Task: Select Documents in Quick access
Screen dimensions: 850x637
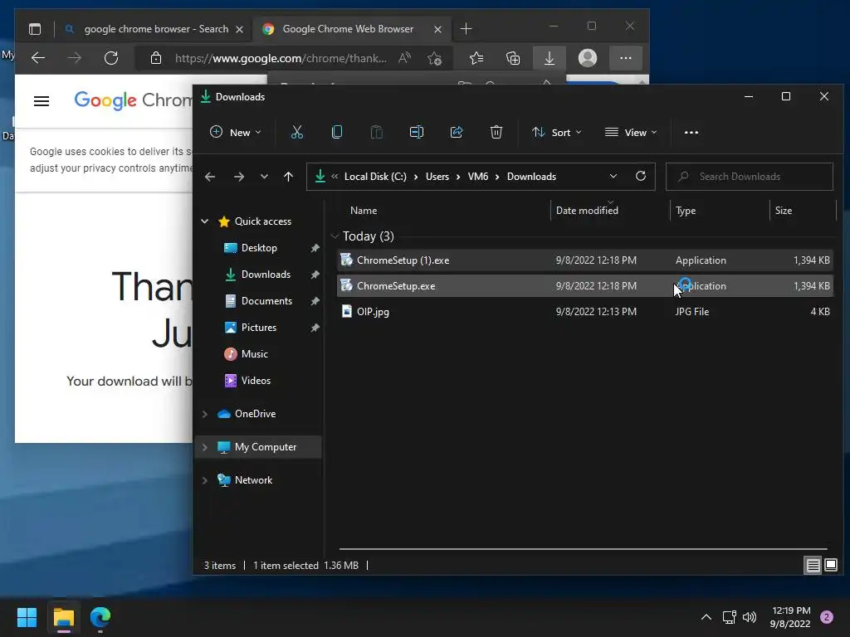Action: [x=266, y=300]
